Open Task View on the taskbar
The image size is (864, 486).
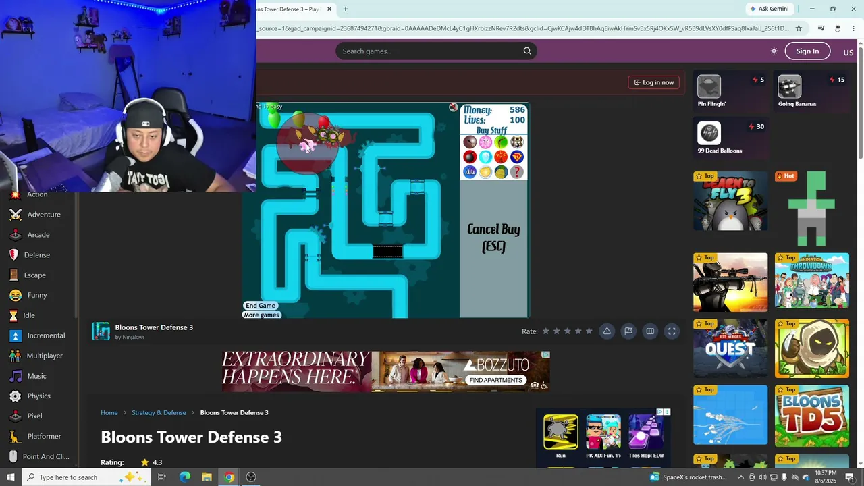tap(162, 477)
